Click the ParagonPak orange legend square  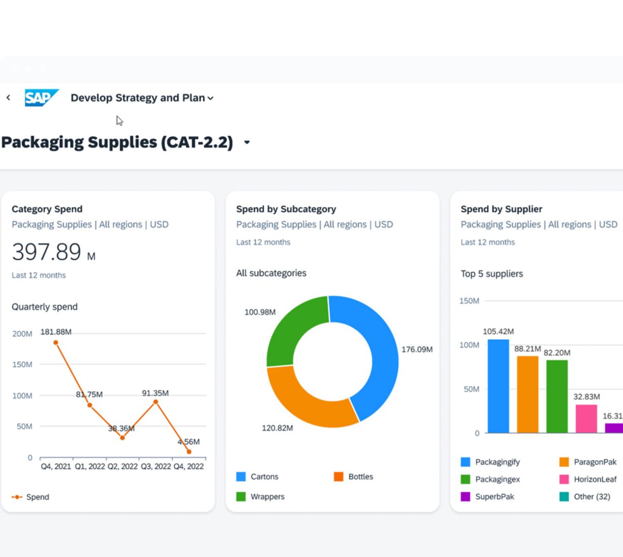(564, 462)
